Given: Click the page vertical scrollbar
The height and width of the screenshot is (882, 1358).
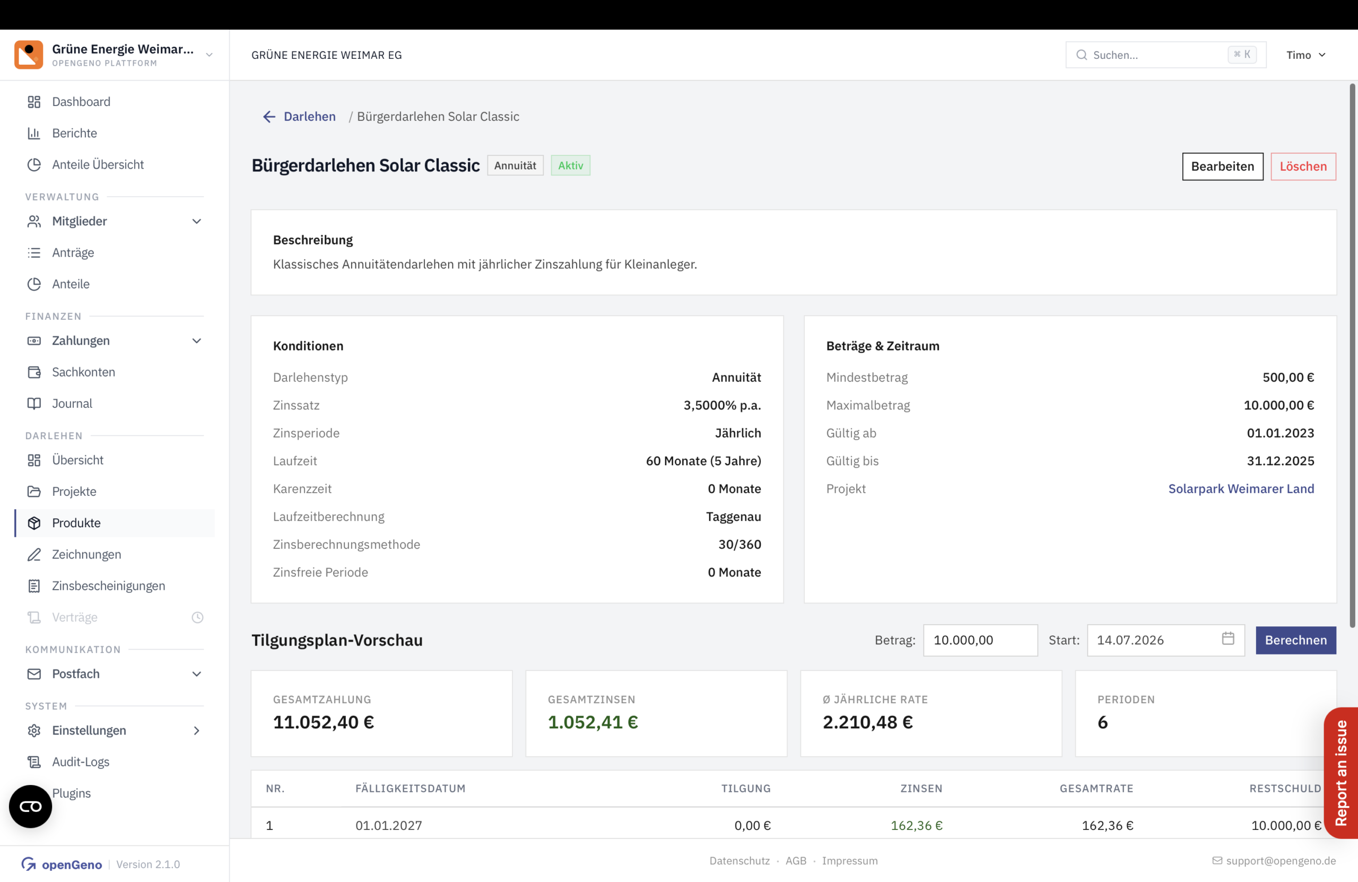Looking at the screenshot, I should (1352, 356).
